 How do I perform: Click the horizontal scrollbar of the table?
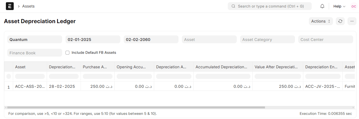click(x=136, y=107)
